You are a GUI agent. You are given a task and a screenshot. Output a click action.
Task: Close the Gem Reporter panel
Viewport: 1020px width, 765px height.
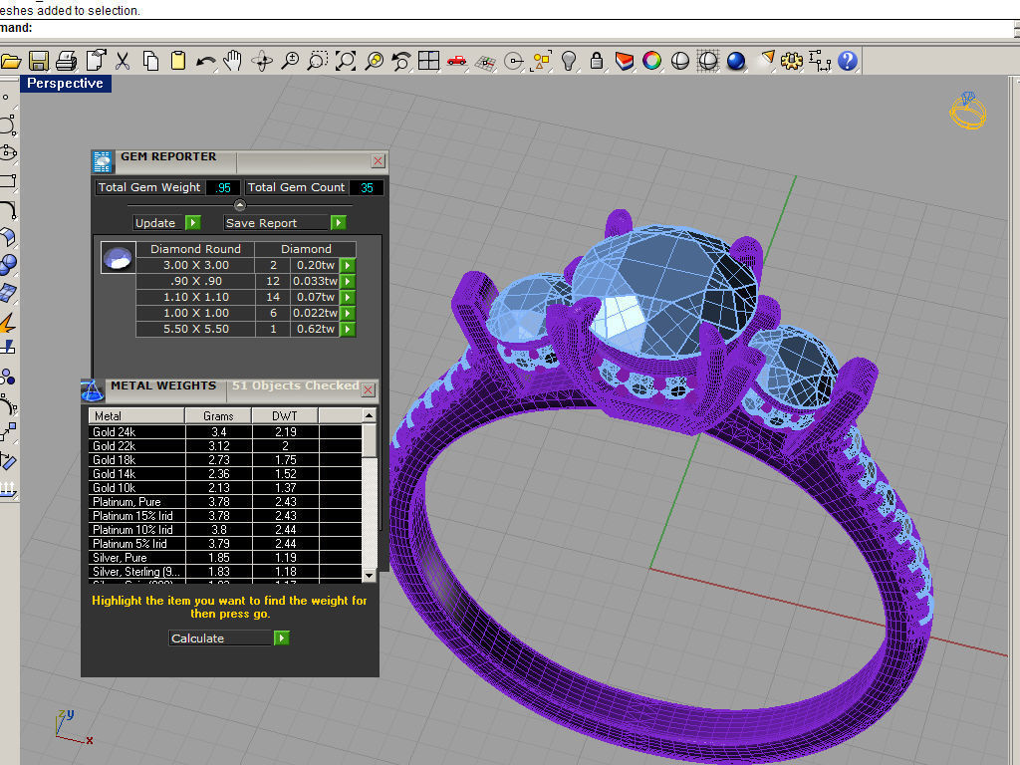(x=378, y=160)
